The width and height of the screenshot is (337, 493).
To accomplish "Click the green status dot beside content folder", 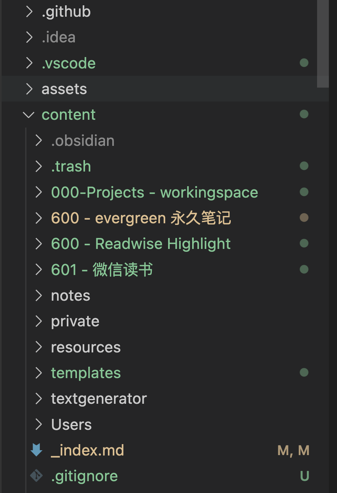I will pos(304,114).
